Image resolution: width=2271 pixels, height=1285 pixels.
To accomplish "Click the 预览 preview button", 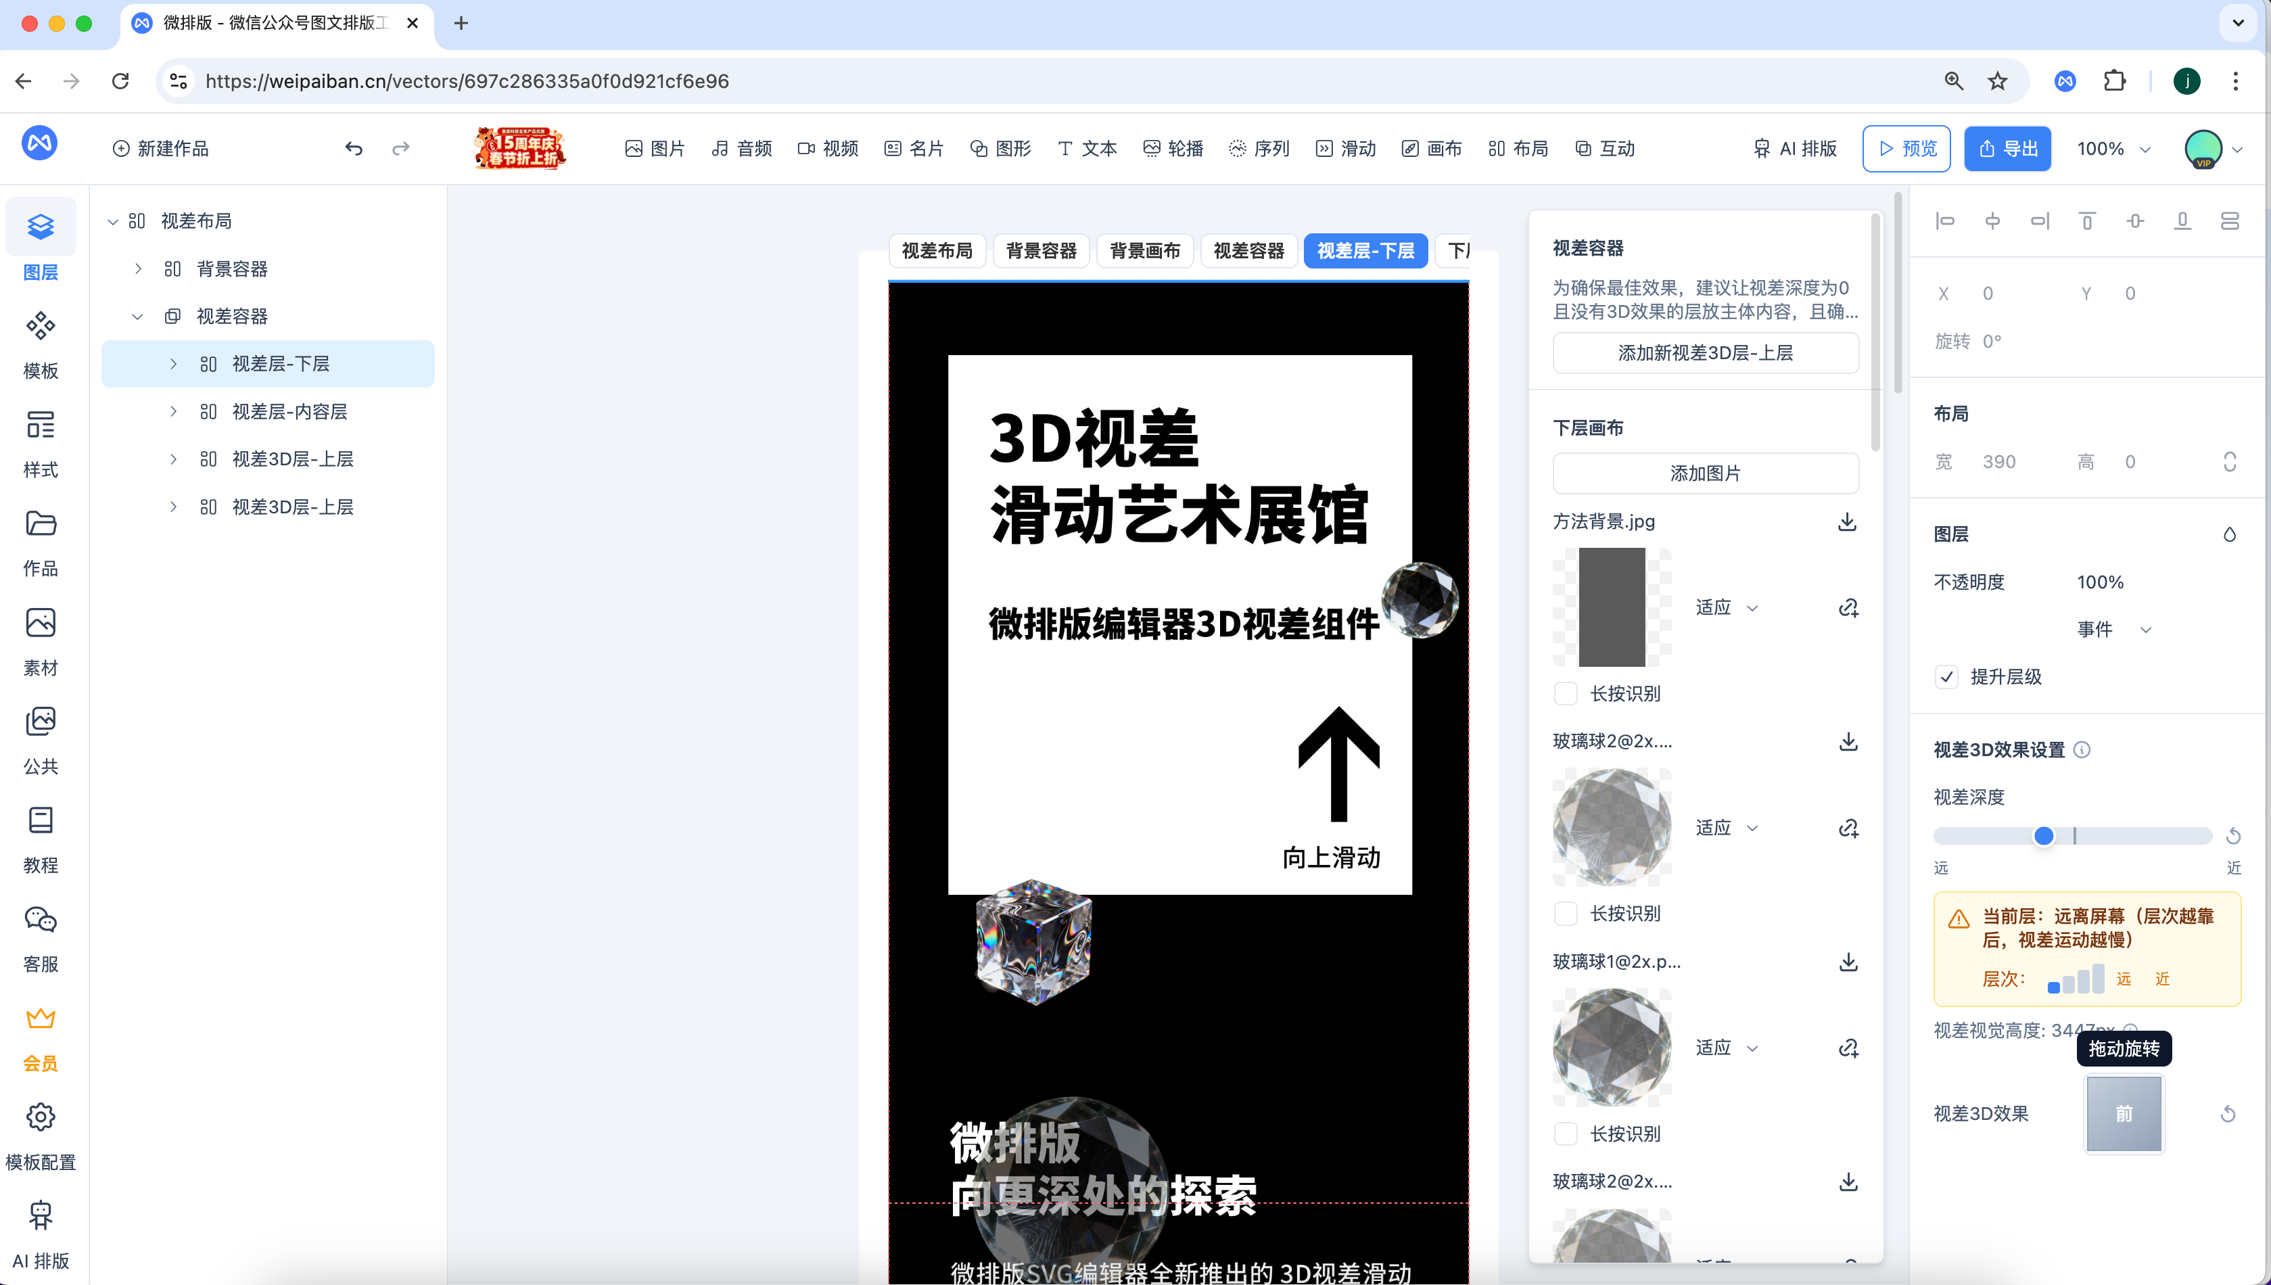I will 1906,148.
